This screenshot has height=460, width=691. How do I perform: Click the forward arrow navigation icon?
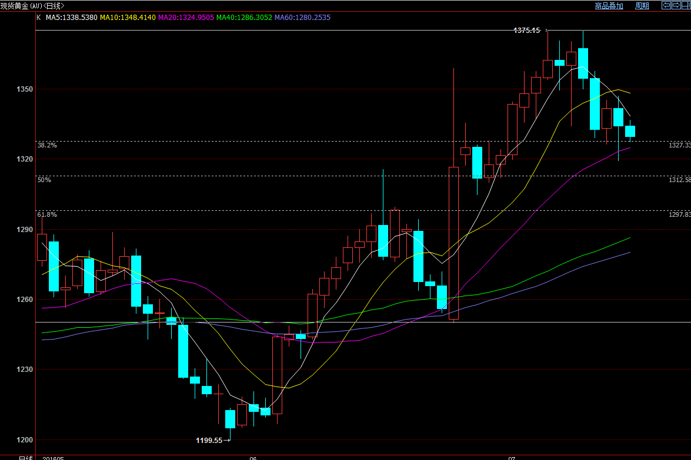coord(676,5)
